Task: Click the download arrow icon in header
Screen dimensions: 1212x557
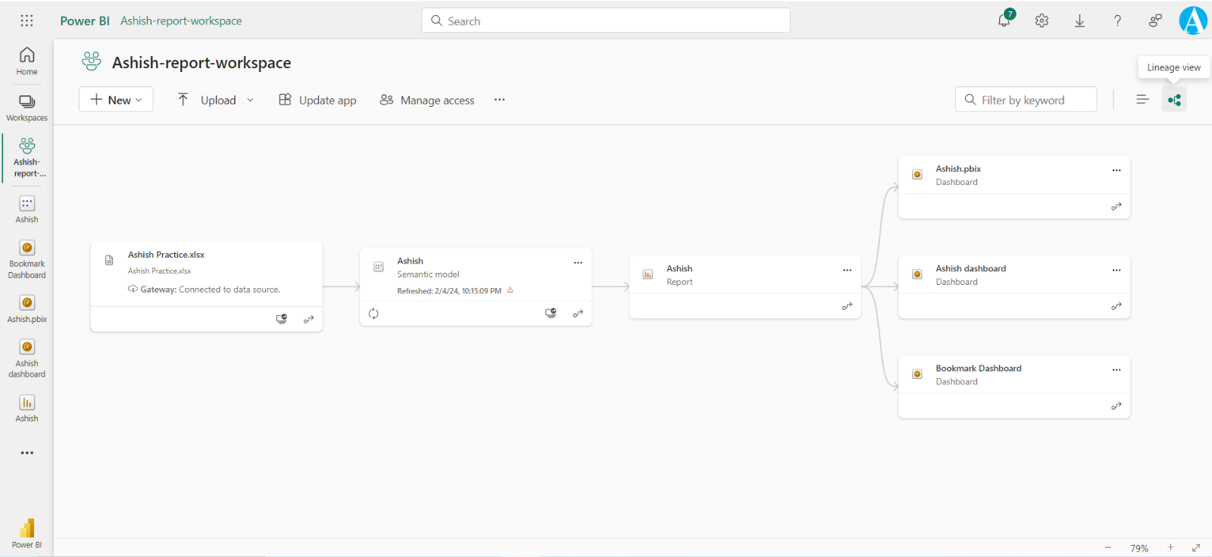Action: [x=1079, y=21]
